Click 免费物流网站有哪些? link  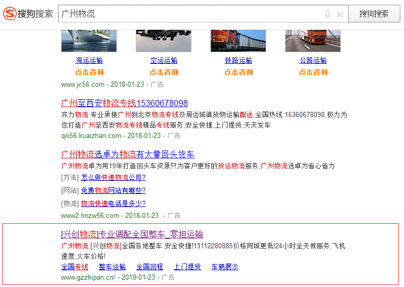[x=113, y=191]
